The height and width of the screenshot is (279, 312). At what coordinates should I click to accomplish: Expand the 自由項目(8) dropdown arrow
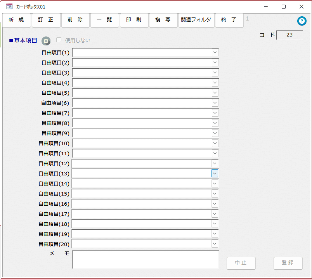[x=215, y=123]
